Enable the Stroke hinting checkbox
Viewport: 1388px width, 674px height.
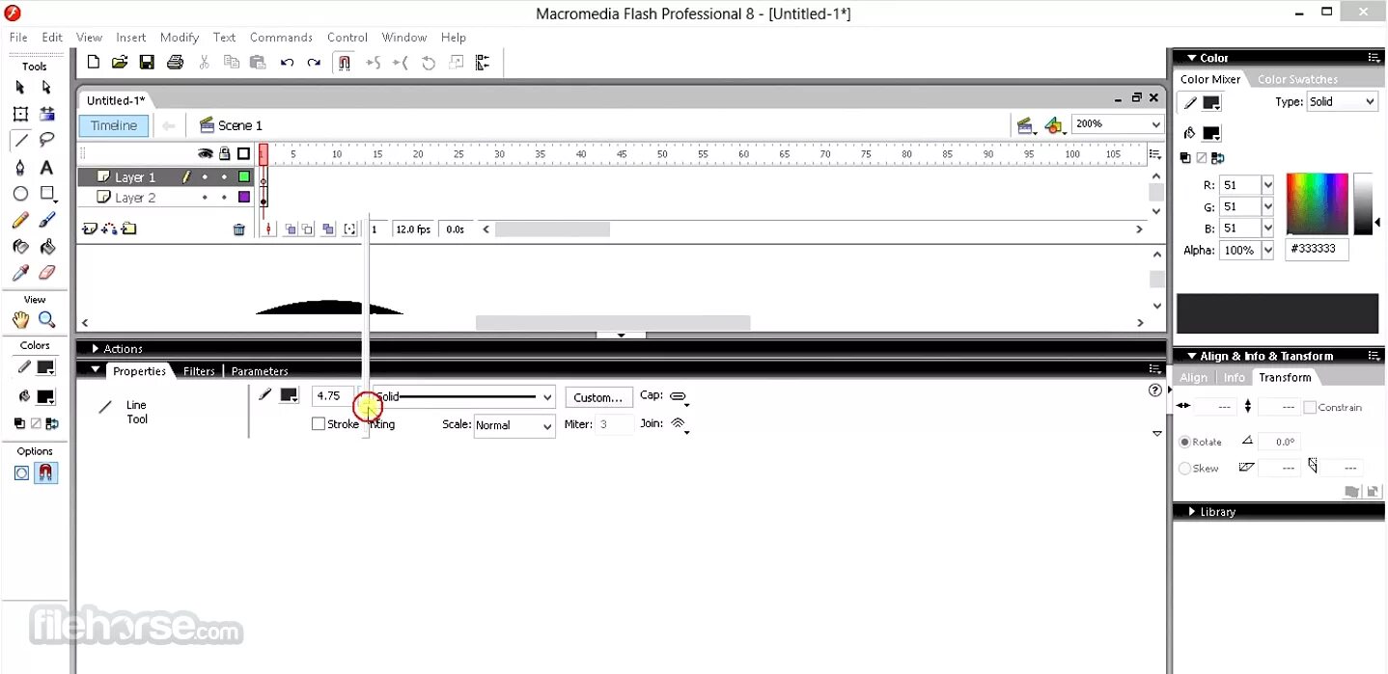point(318,424)
